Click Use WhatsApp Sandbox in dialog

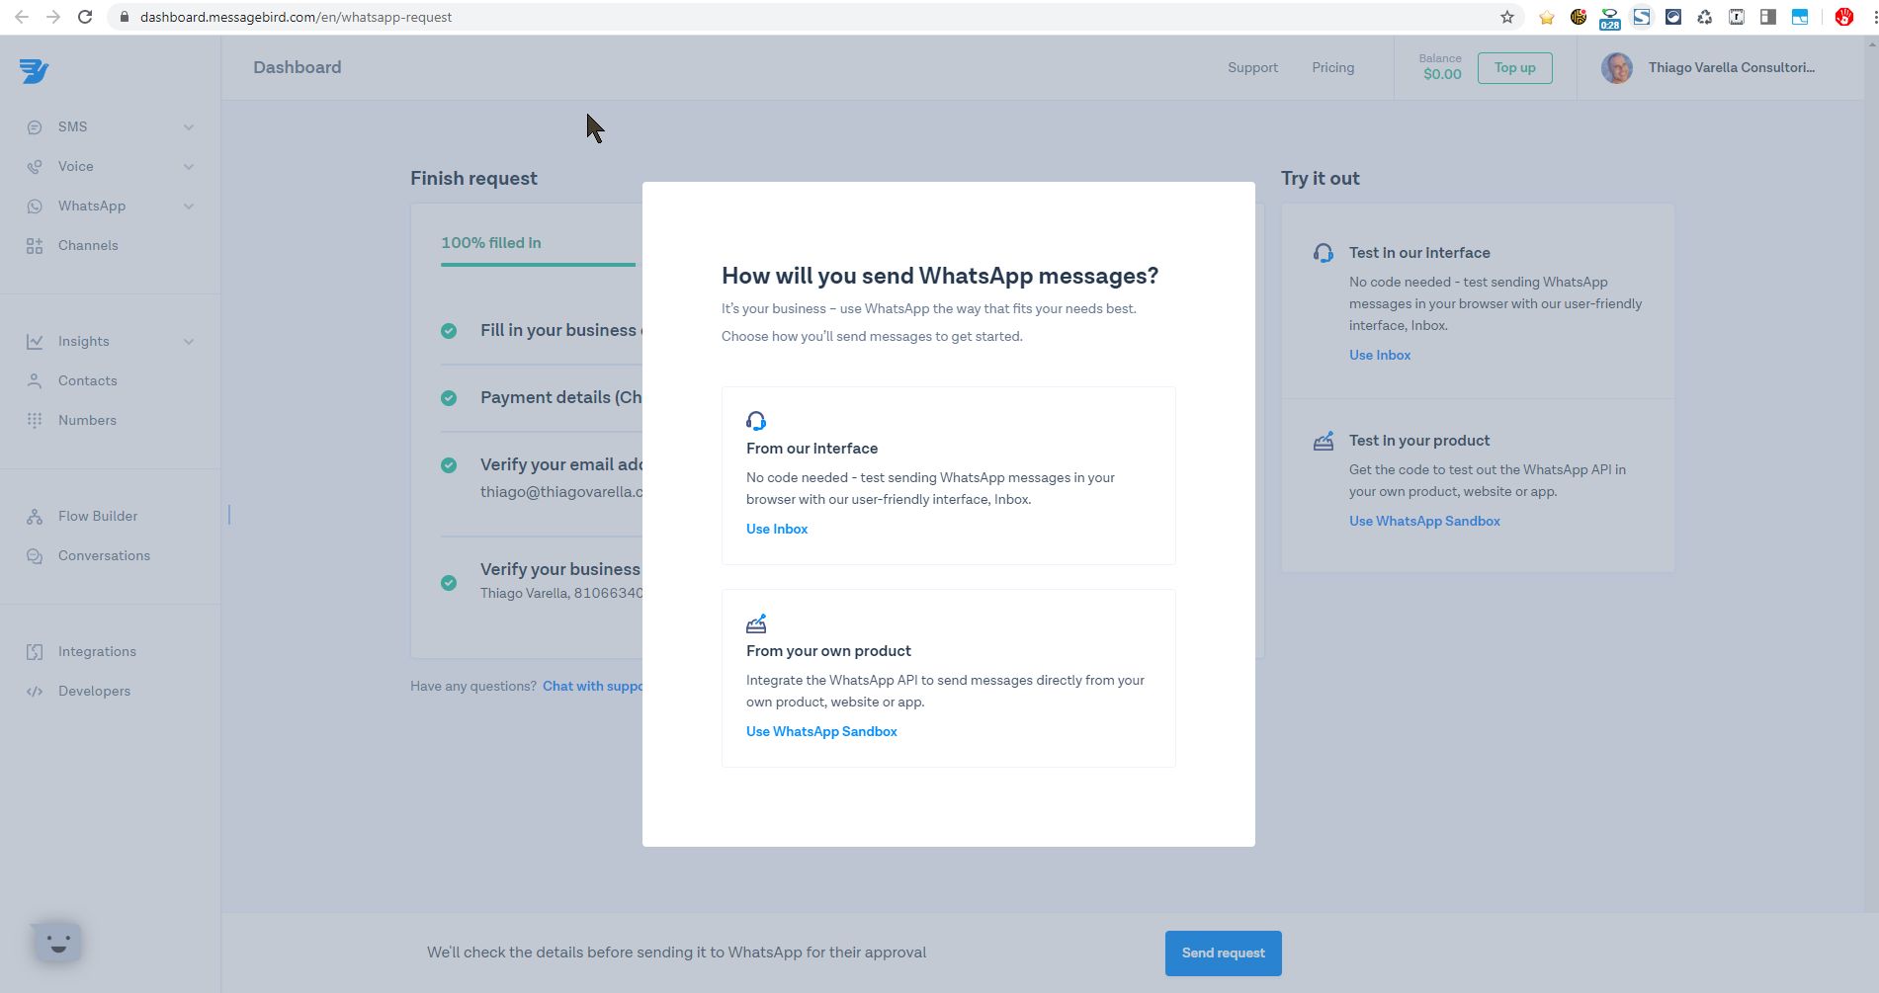click(821, 732)
